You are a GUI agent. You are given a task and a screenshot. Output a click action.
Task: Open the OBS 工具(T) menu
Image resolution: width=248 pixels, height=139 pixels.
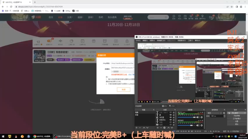tap(190, 40)
